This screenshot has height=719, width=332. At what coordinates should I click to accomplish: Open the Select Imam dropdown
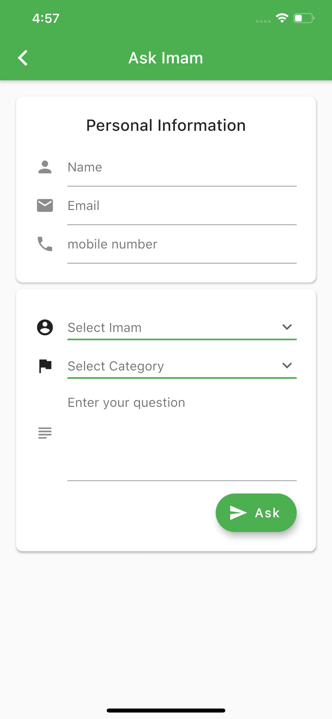click(182, 328)
